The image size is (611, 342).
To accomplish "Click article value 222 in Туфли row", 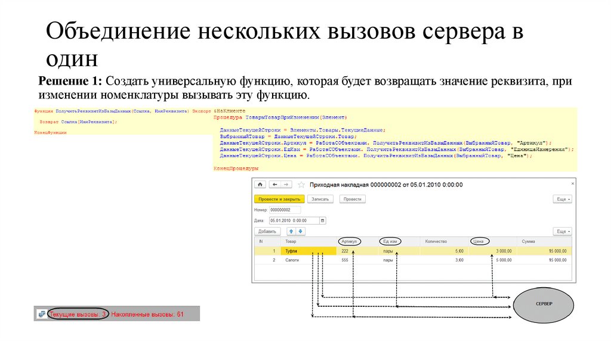I will click(345, 251).
